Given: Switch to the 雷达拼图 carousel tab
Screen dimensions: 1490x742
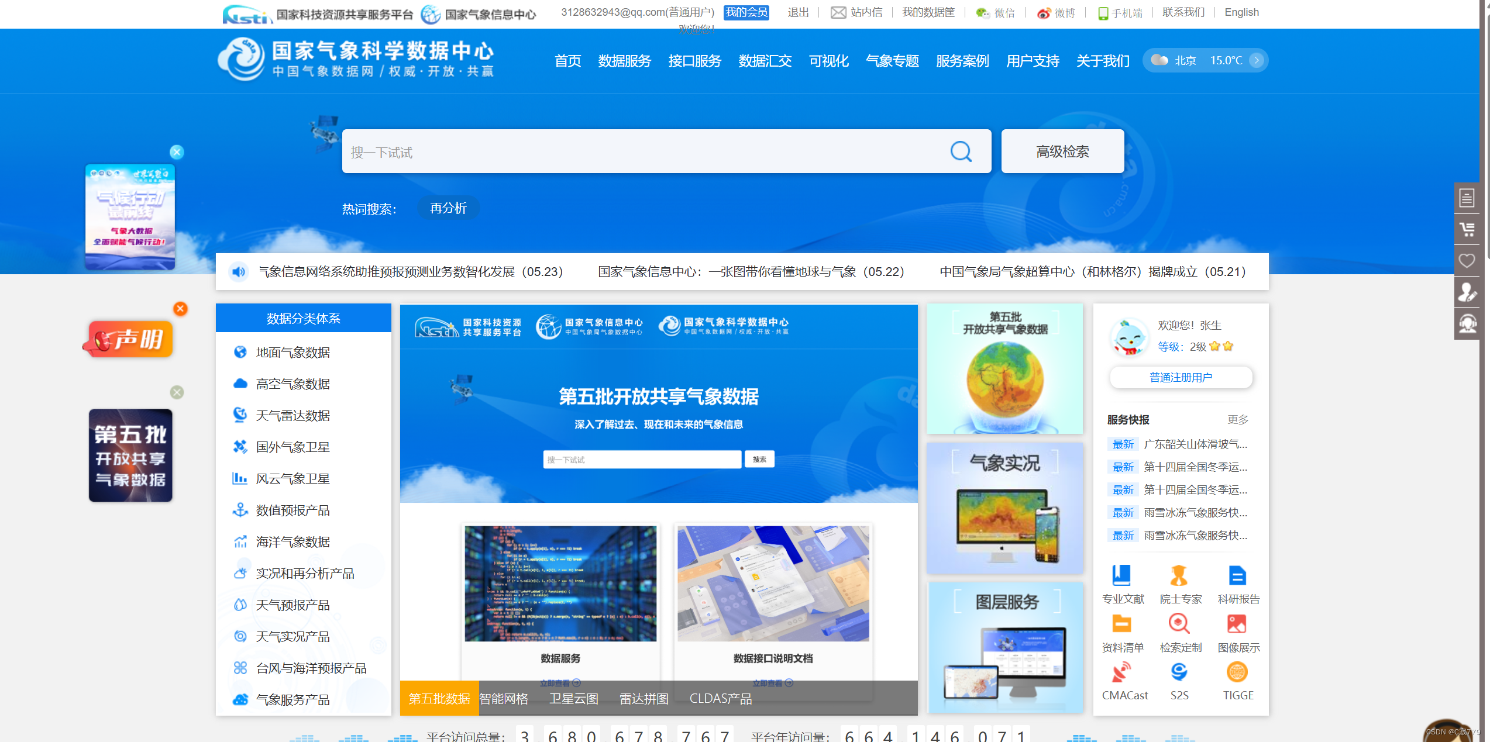Looking at the screenshot, I should [644, 699].
